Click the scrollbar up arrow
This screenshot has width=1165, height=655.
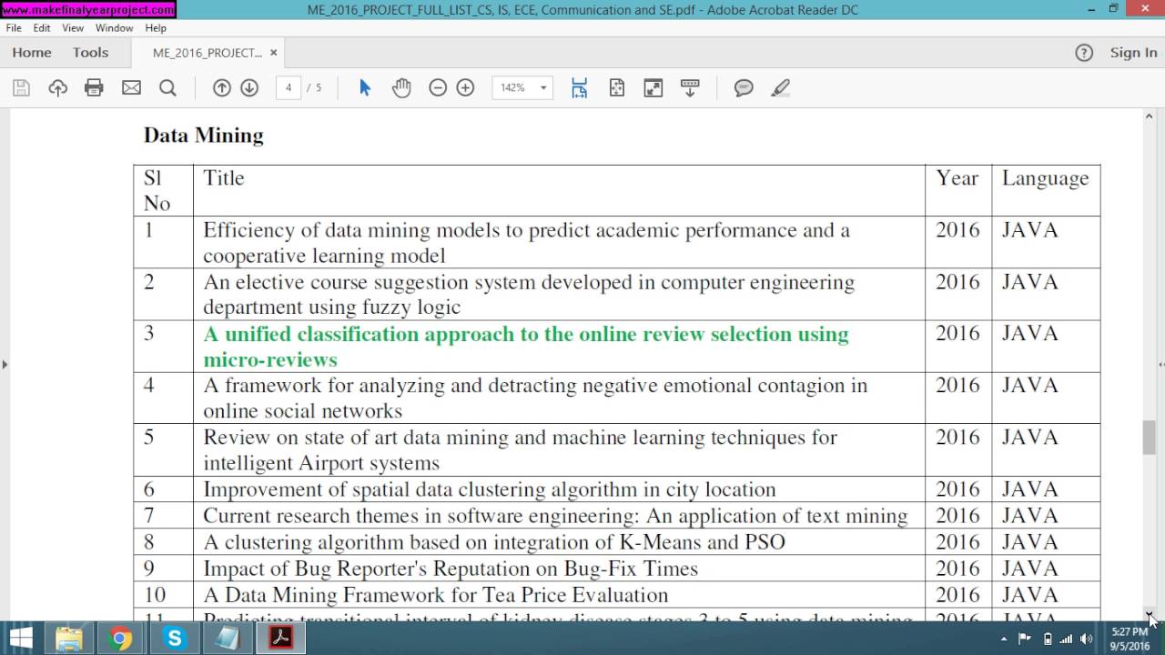1149,116
